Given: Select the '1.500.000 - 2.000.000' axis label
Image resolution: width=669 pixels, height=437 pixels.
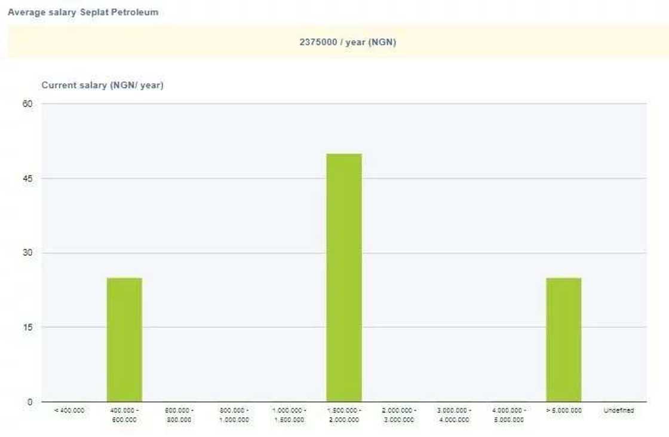Looking at the screenshot, I should (344, 415).
